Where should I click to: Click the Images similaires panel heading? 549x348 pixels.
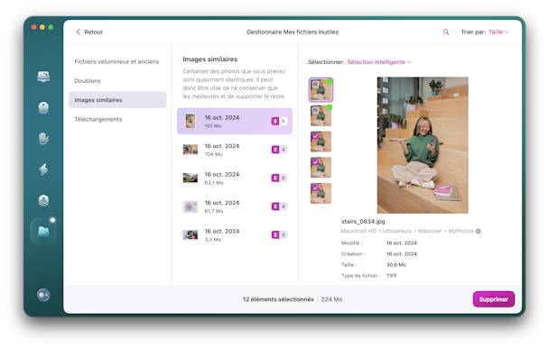(210, 60)
